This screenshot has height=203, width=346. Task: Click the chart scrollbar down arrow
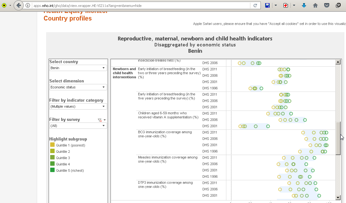tap(338, 198)
